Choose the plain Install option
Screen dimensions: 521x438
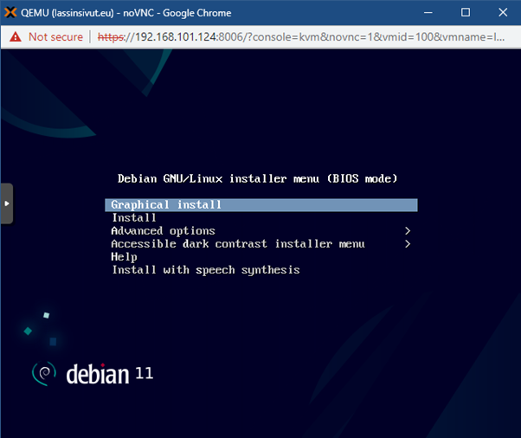tap(134, 217)
